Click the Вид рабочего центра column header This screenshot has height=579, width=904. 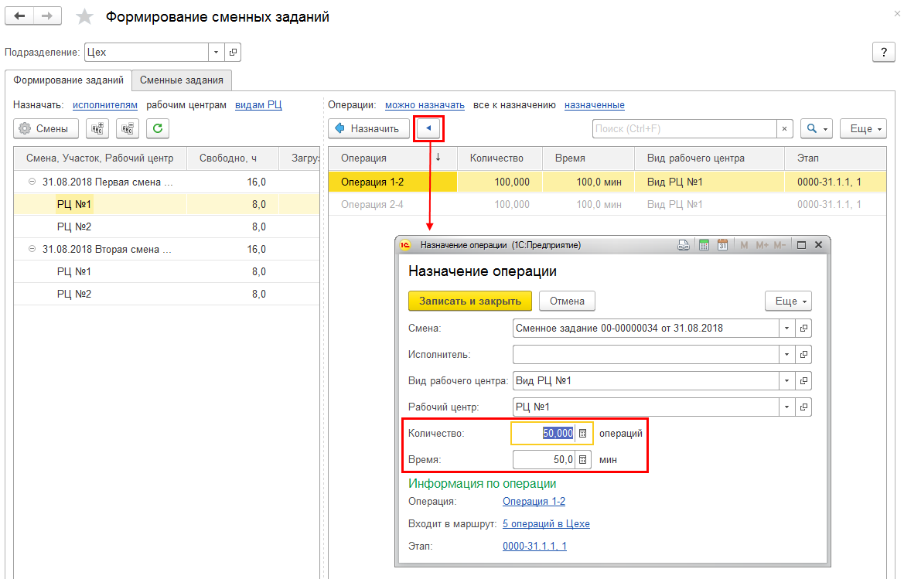(x=709, y=158)
